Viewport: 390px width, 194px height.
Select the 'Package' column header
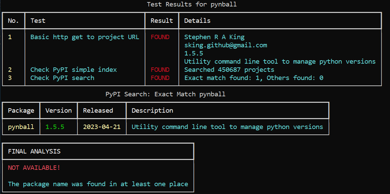21,110
